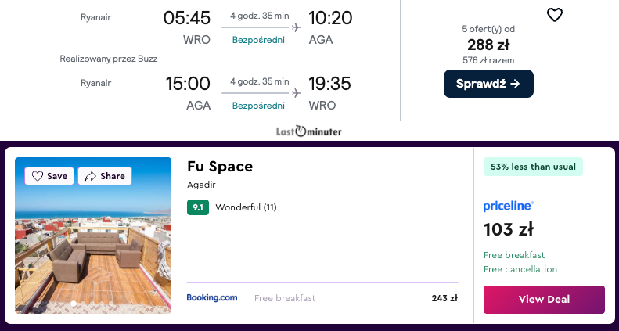Click the 288 zł flight price
Viewport: 619px width, 331px height.
488,45
